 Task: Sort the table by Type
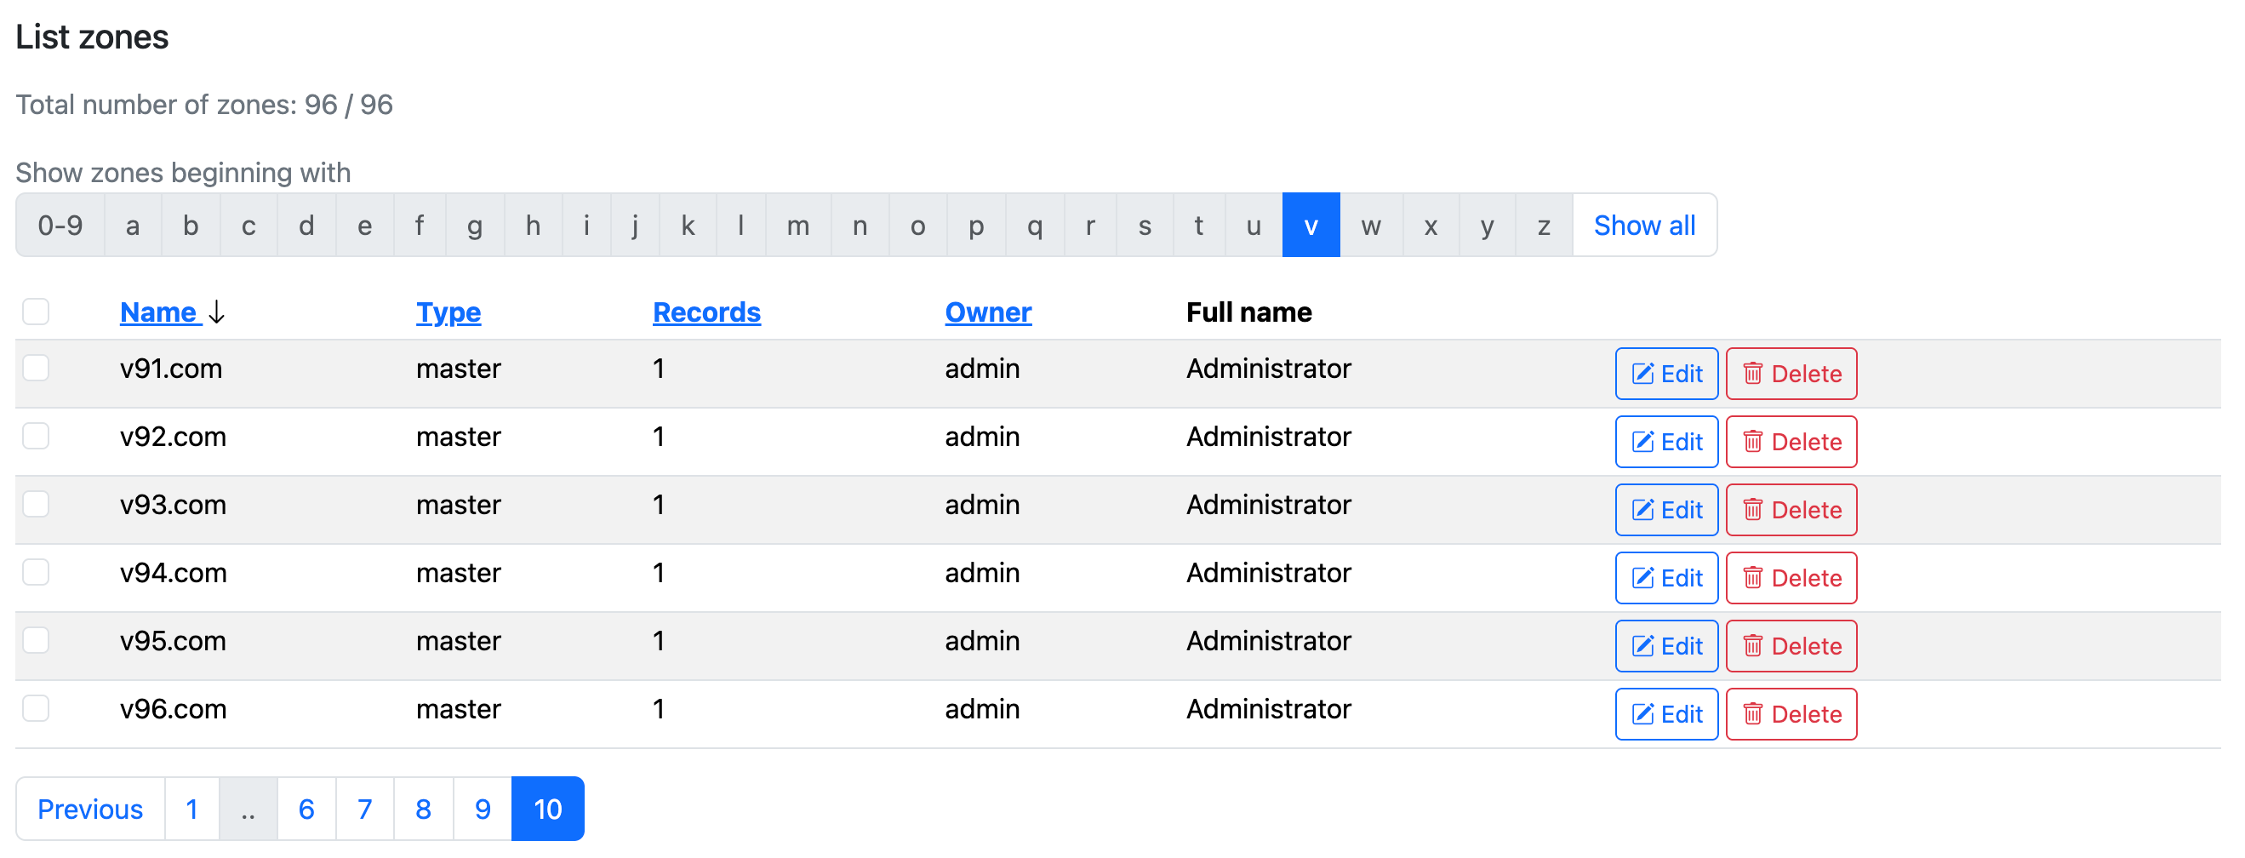point(448,312)
